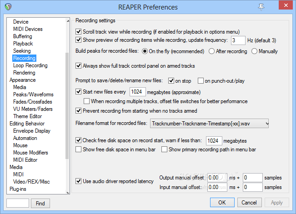The image size is (296, 214).
Task: Open the MIDI Editor page
Action: pos(25,160)
